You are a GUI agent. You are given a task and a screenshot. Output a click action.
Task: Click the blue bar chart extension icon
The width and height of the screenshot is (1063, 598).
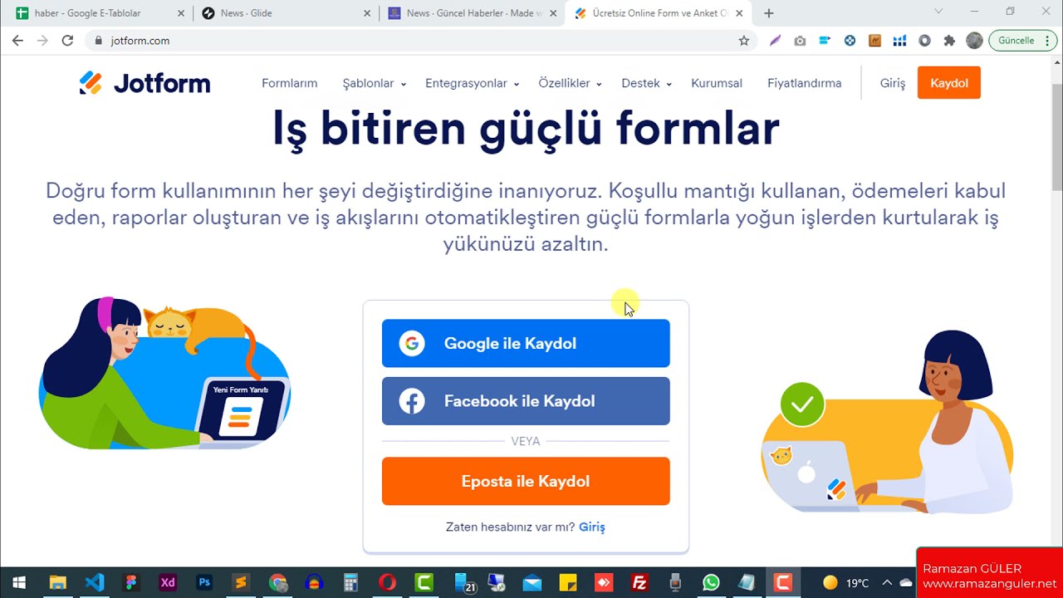[899, 41]
